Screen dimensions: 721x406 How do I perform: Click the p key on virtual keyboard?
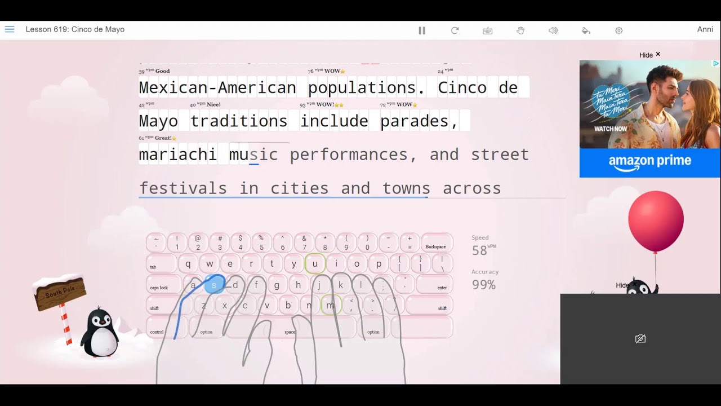click(x=379, y=264)
